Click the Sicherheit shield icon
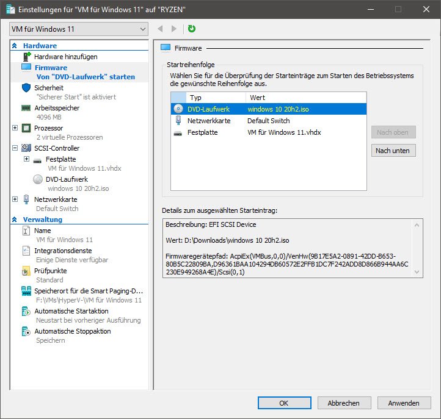Viewport: 441px width, 419px height. [x=26, y=88]
